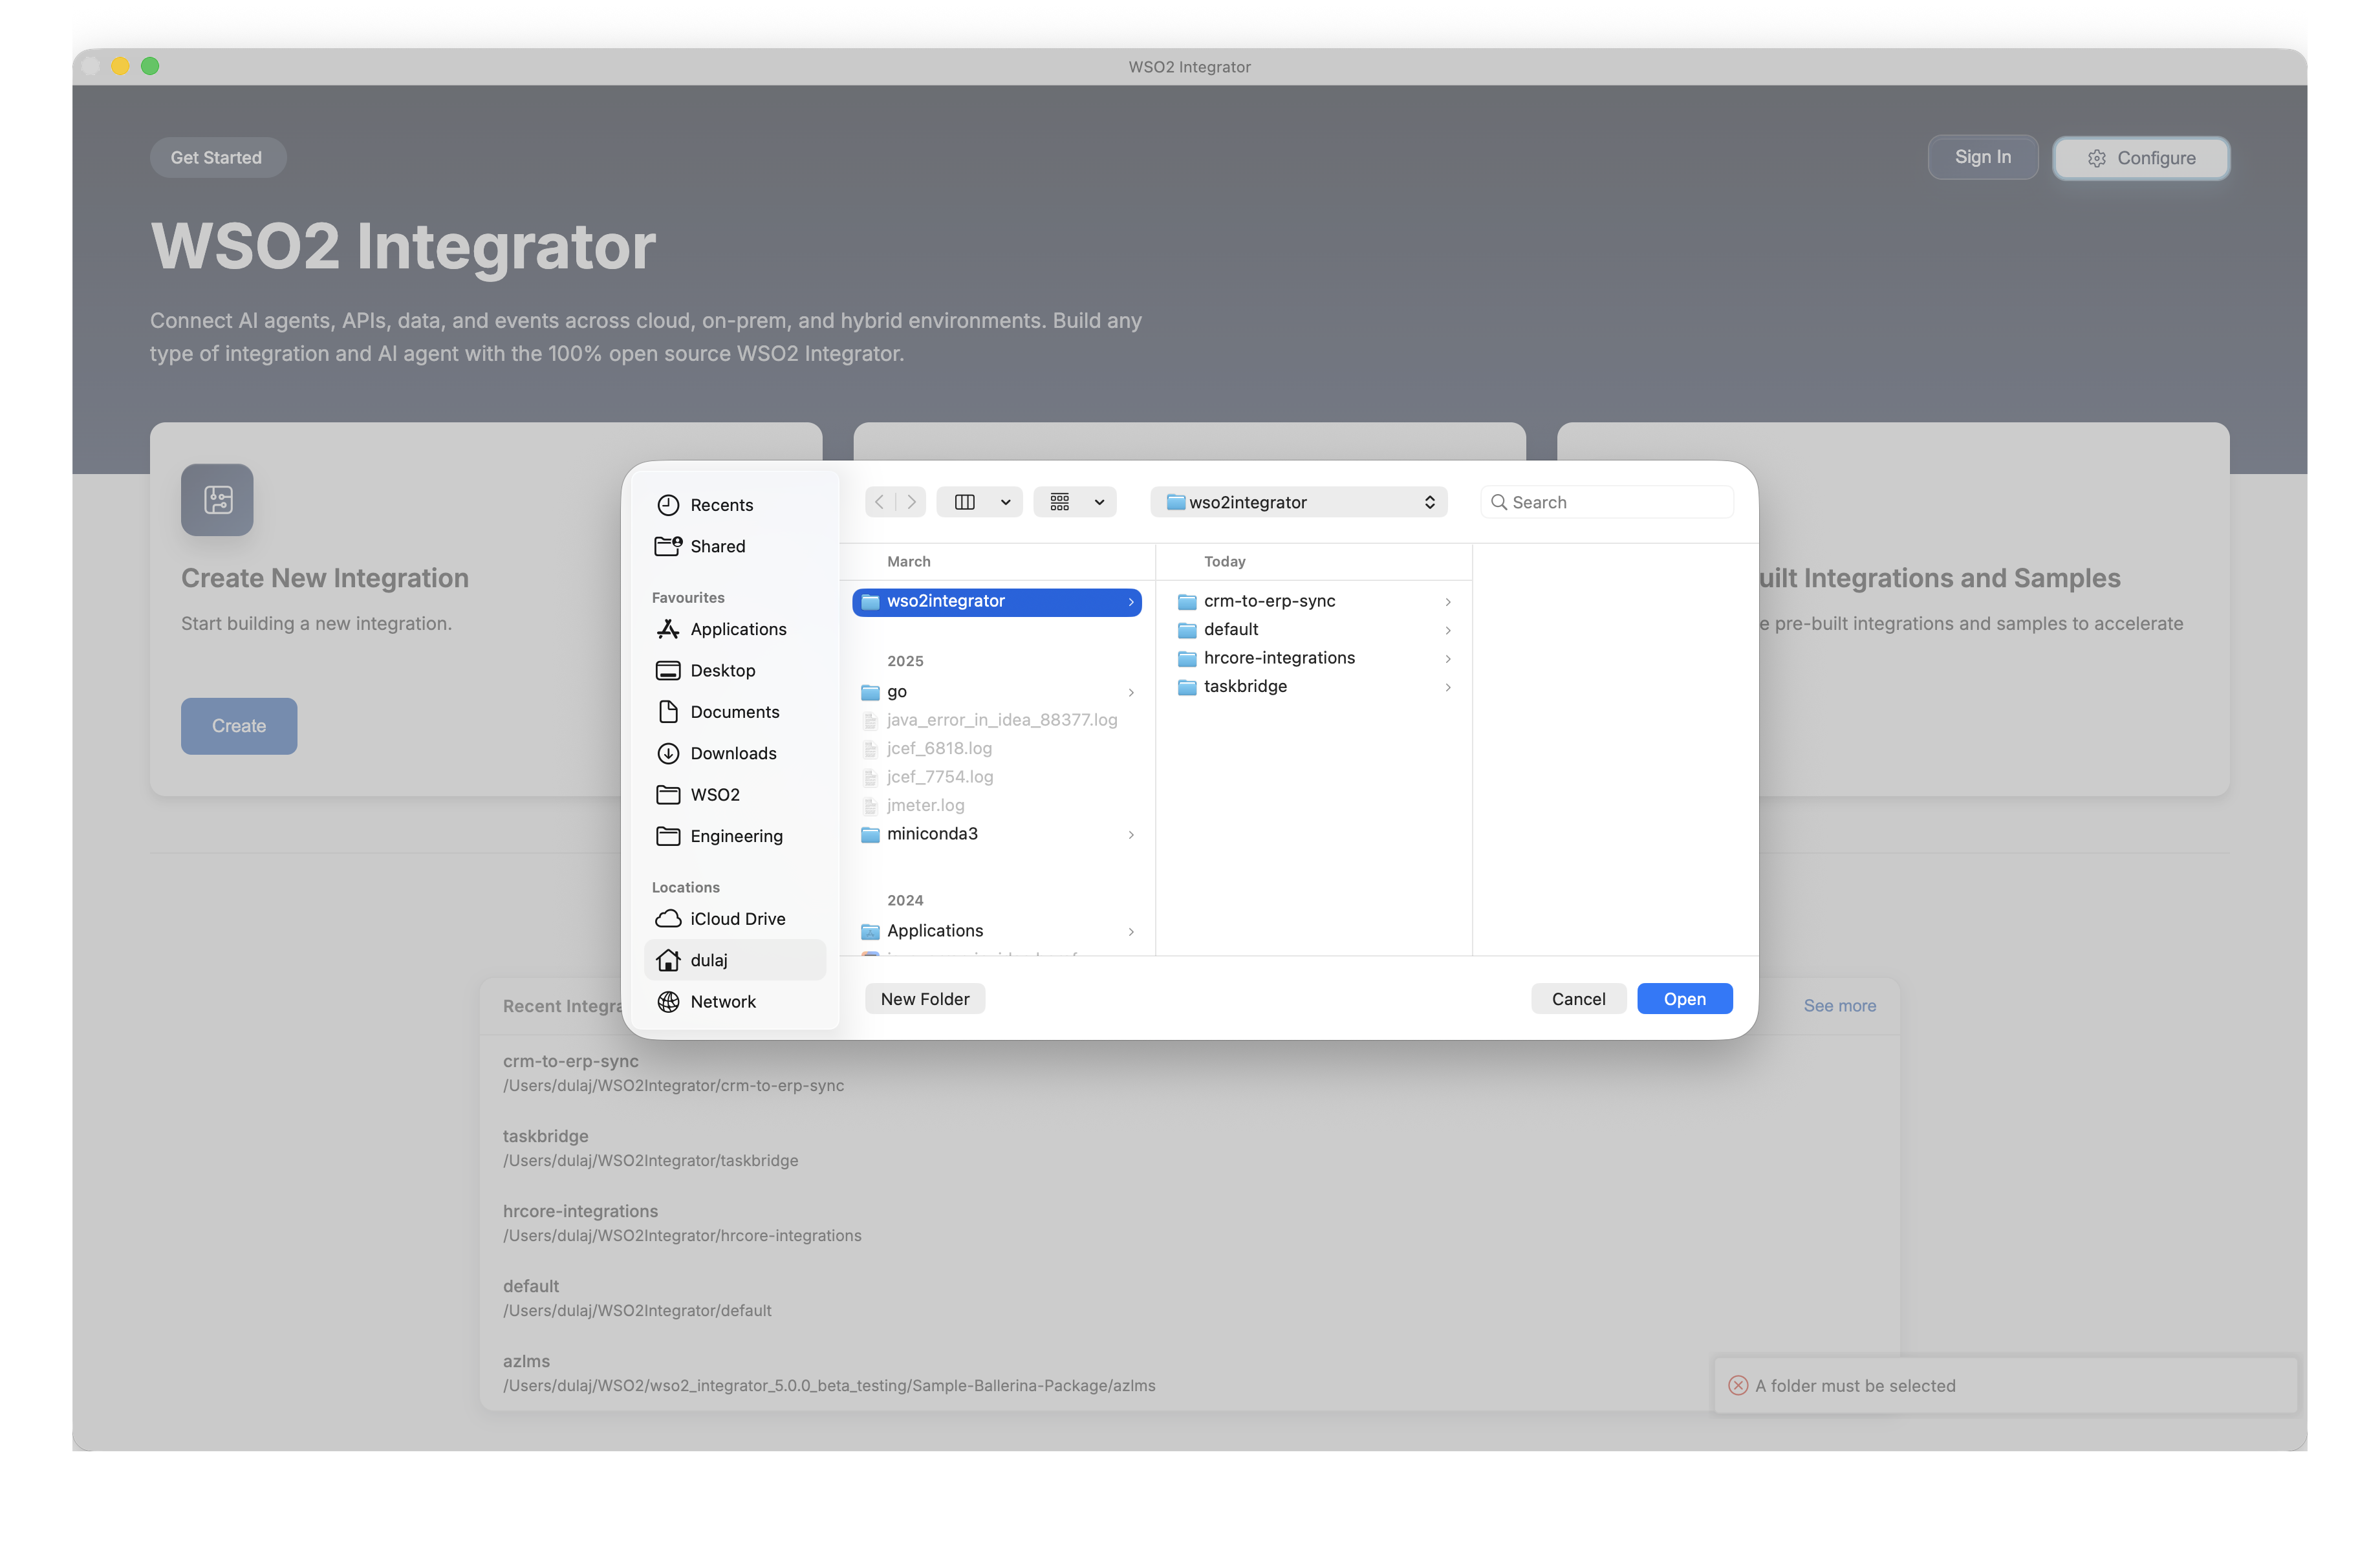
Task: Open Recents in the file dialog sidebar
Action: (735, 505)
